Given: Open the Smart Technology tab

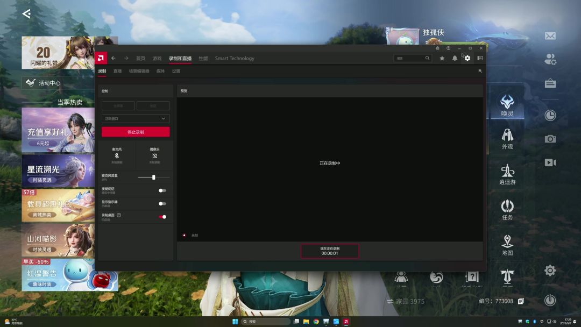Looking at the screenshot, I should 235,58.
